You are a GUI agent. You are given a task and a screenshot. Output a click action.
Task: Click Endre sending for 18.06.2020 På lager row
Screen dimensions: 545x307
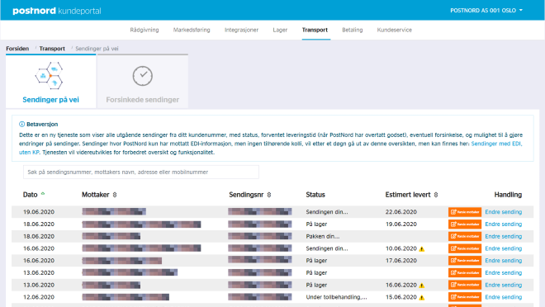(x=503, y=224)
